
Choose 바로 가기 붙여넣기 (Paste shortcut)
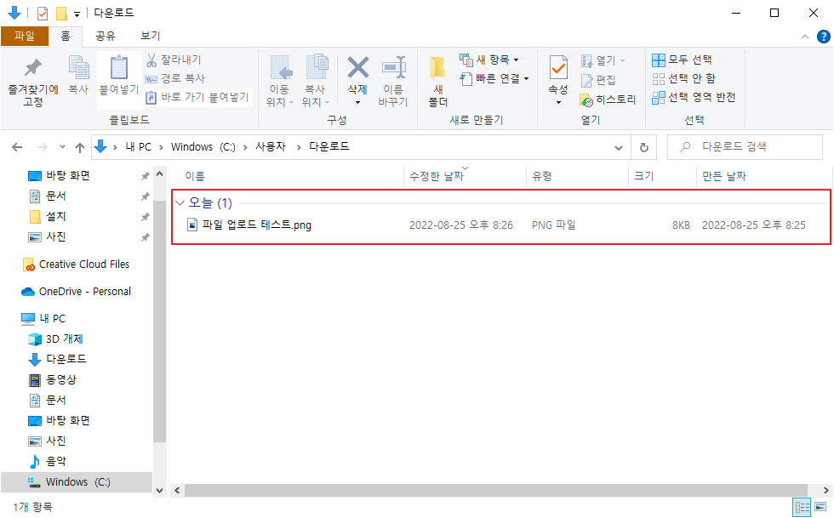point(197,97)
